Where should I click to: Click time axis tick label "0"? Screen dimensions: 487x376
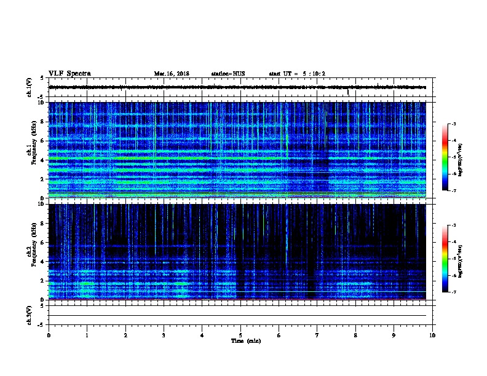(49, 335)
